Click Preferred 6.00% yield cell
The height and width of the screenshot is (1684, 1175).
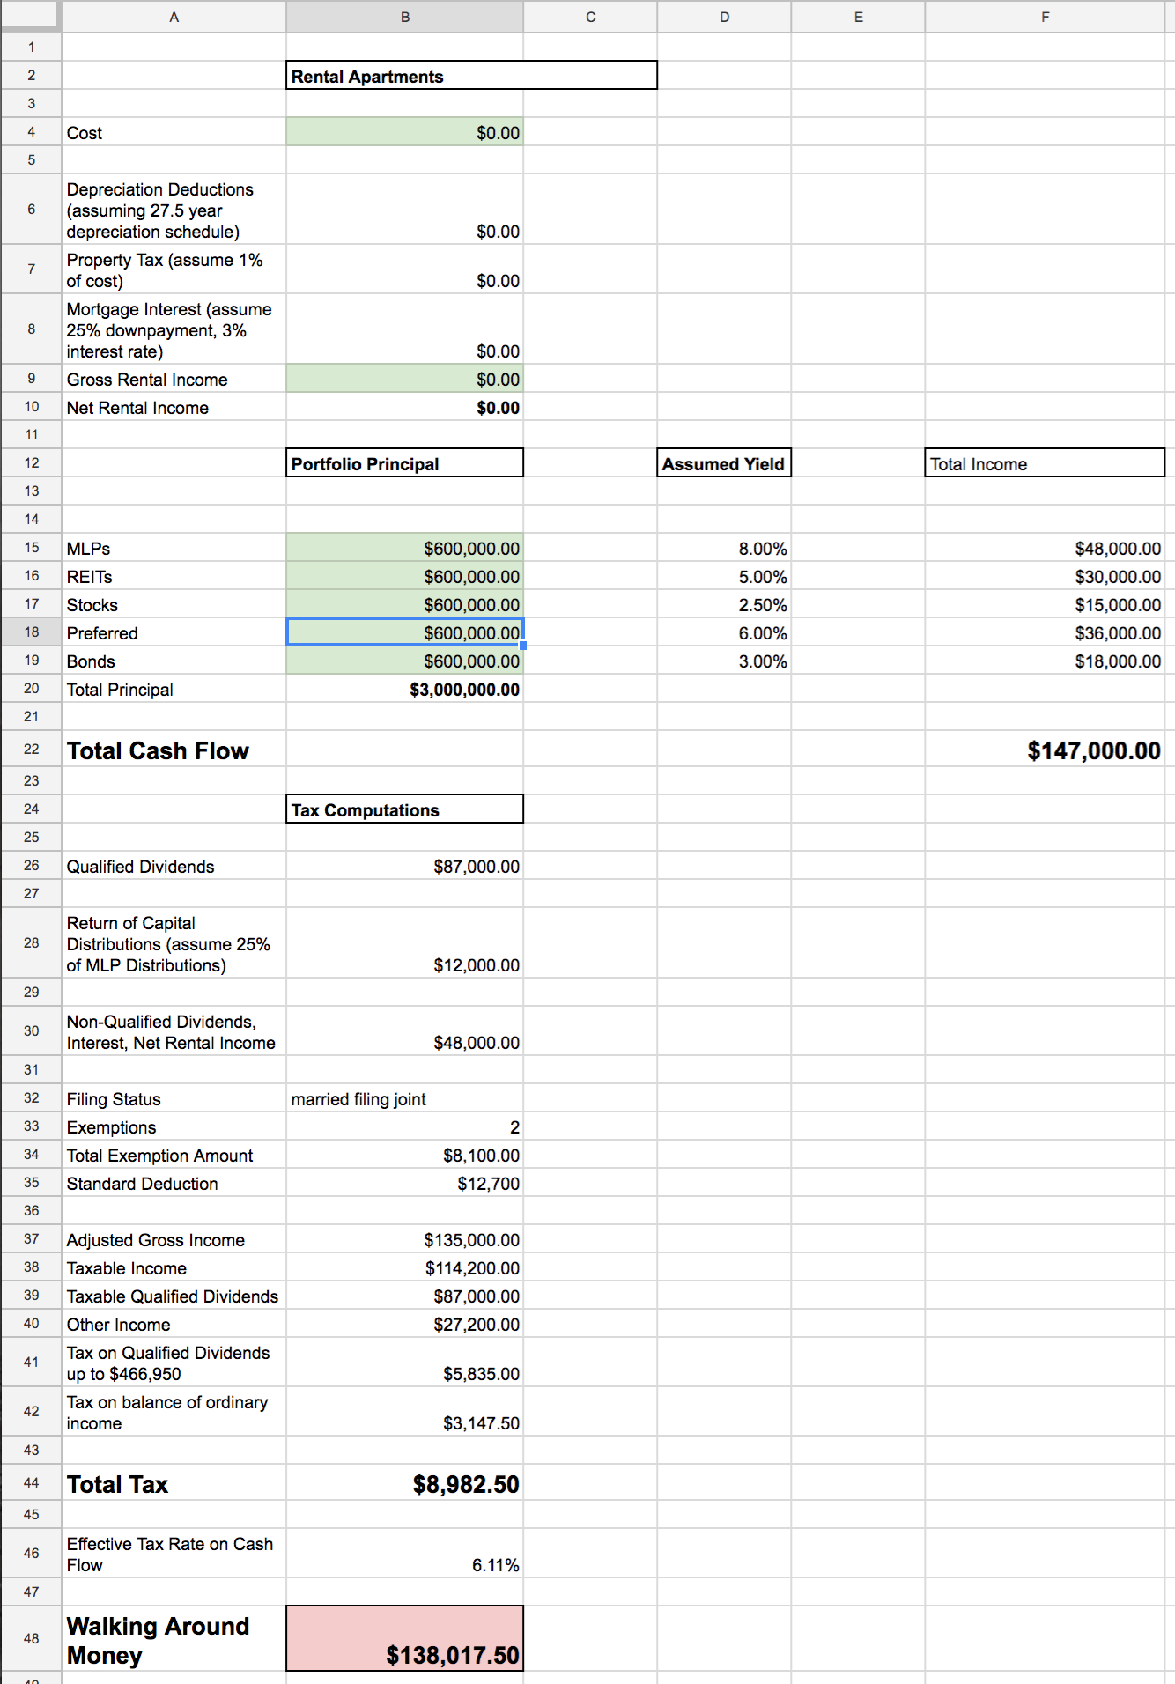click(724, 632)
